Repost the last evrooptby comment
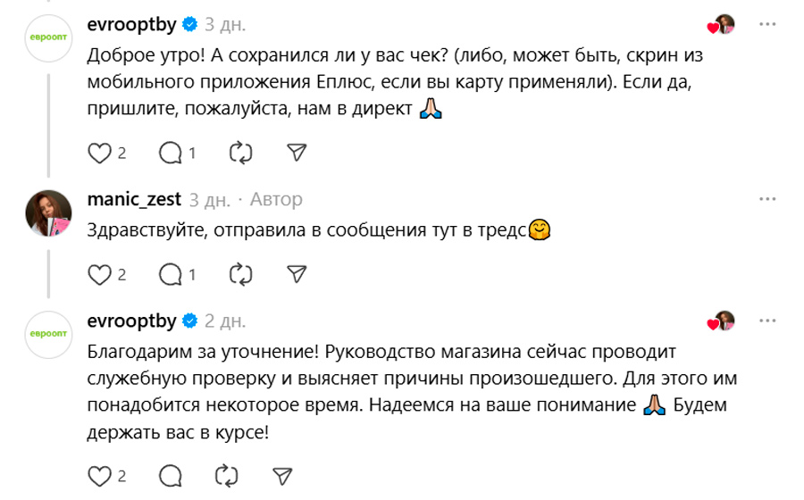804x500 pixels. pos(228,475)
